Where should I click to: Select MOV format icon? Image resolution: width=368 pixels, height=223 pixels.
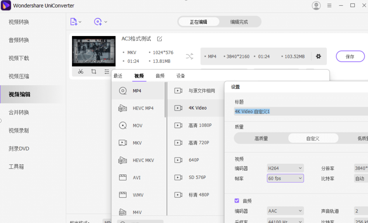123,125
